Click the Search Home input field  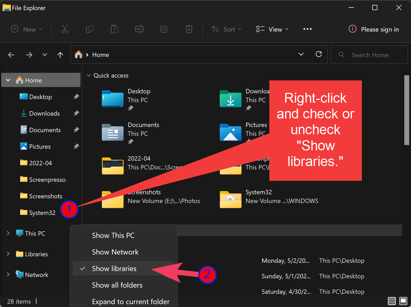pyautogui.click(x=369, y=55)
